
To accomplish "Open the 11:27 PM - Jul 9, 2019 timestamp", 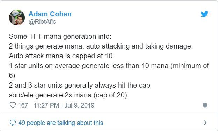I will (64, 105).
